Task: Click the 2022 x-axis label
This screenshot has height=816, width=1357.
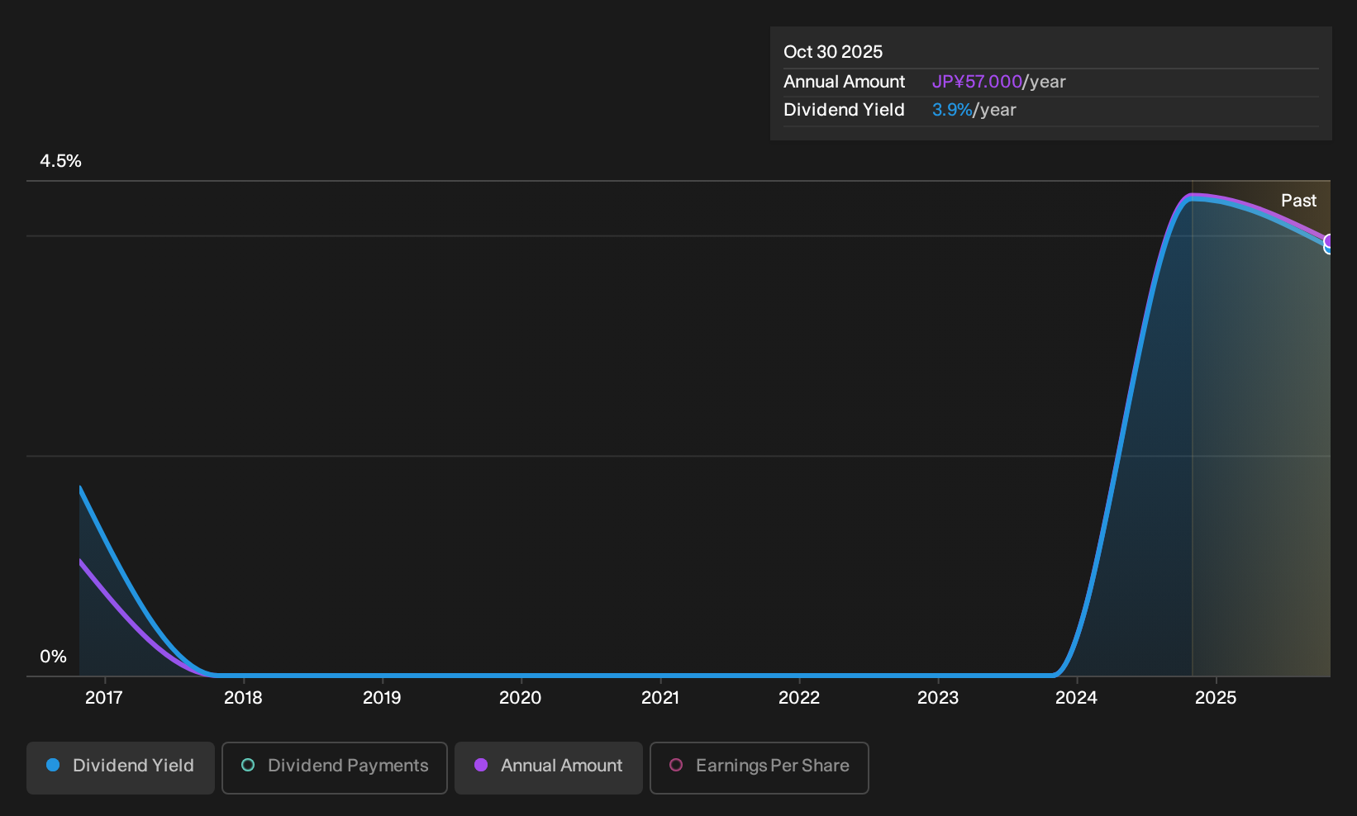Action: click(799, 698)
